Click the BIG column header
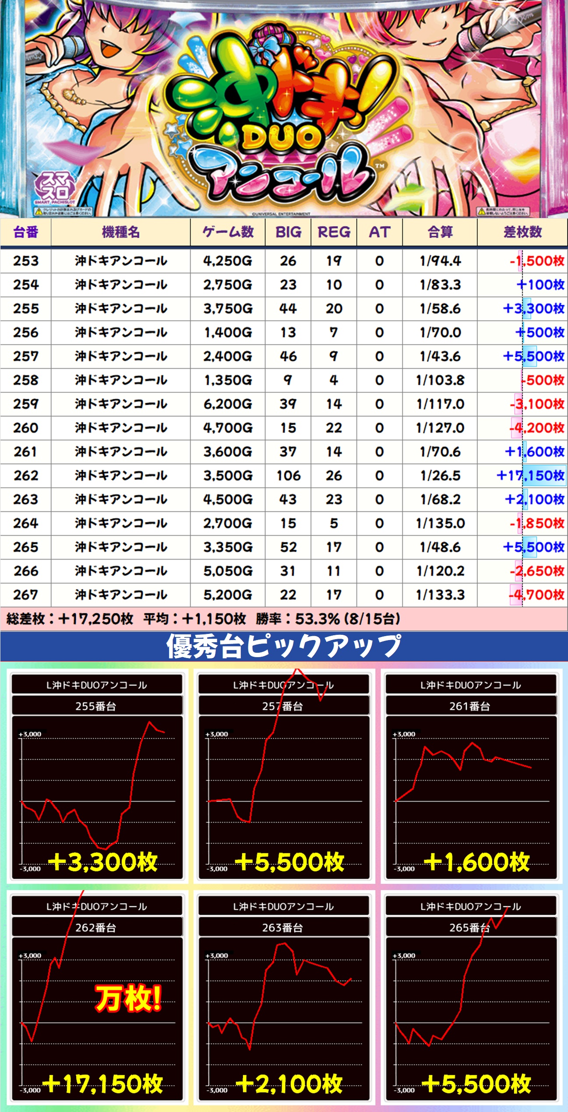The width and height of the screenshot is (568, 1112). (x=288, y=232)
